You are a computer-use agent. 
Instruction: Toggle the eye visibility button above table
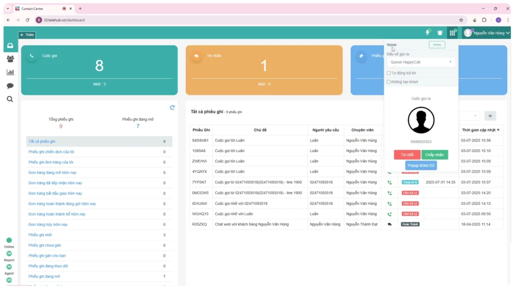pos(490,116)
